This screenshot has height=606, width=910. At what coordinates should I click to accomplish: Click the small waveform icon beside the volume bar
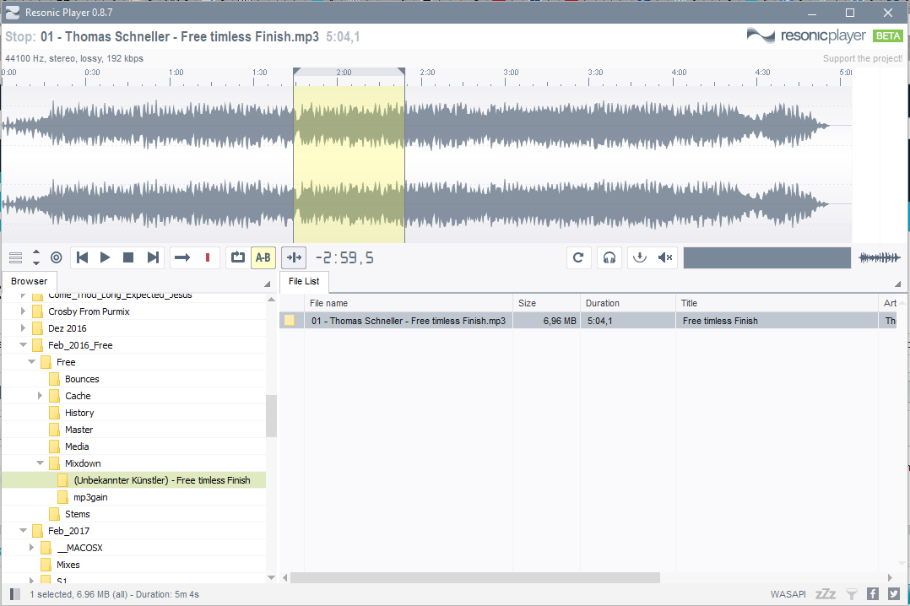tap(880, 257)
